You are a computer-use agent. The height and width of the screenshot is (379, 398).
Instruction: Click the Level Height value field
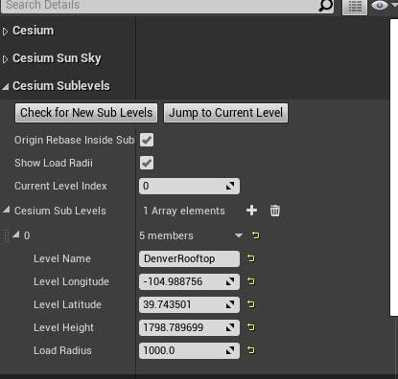pos(189,327)
